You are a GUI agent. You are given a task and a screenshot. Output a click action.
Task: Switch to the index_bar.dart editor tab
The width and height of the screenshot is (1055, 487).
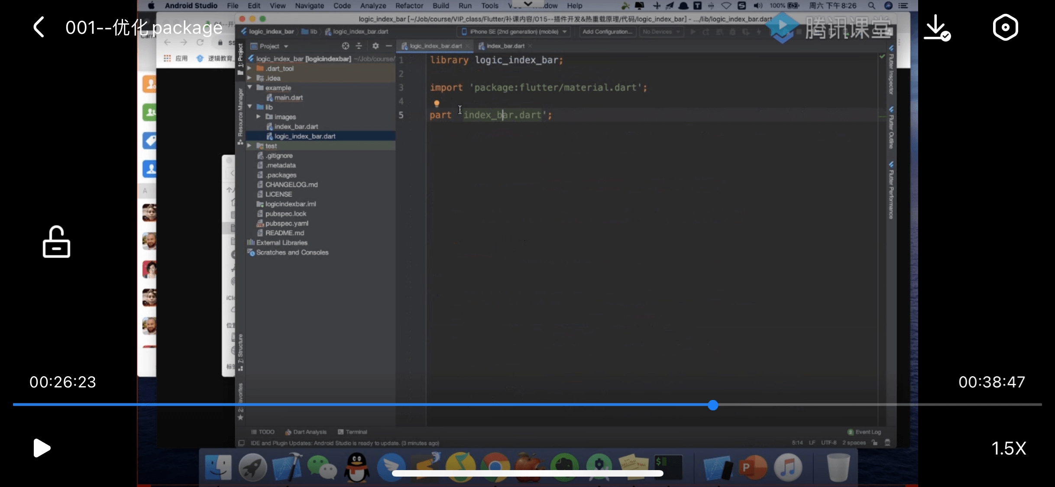505,46
